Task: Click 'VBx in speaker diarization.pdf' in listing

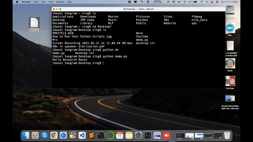Action: point(78,47)
